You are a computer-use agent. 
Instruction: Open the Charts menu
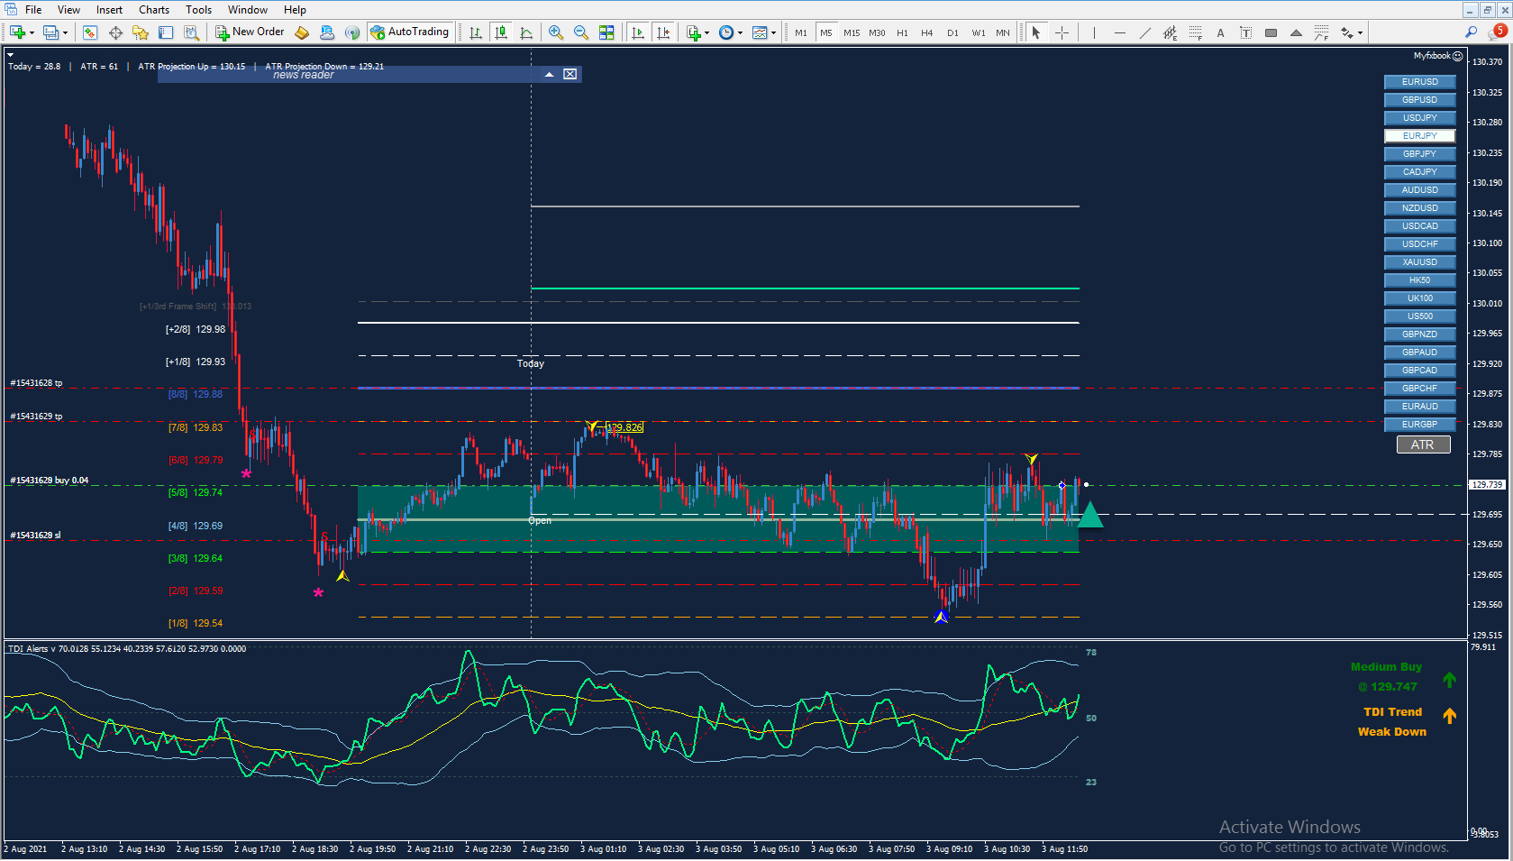(x=153, y=10)
